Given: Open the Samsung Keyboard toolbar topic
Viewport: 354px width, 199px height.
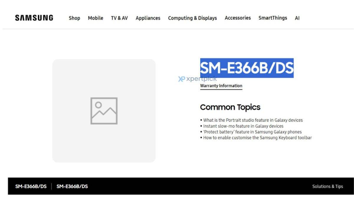Looking at the screenshot, I should 257,138.
